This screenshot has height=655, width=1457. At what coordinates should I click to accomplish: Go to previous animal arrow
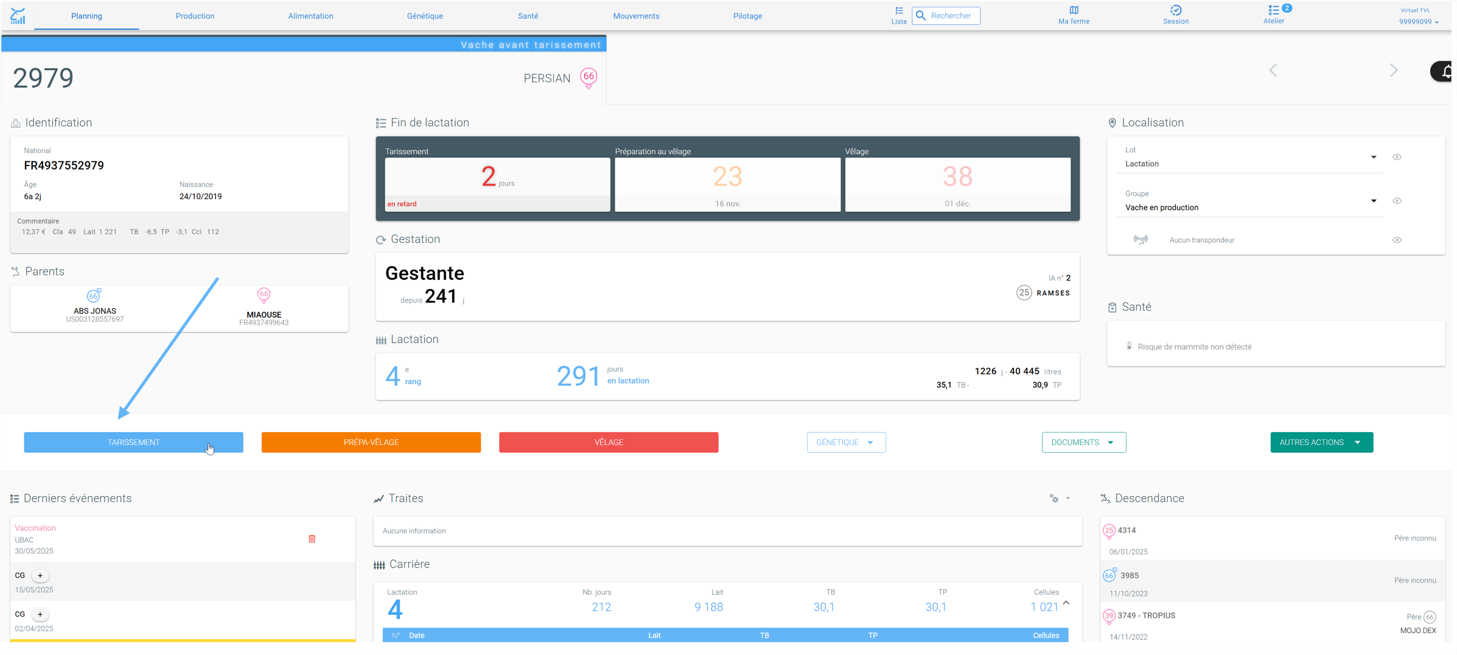tap(1273, 71)
